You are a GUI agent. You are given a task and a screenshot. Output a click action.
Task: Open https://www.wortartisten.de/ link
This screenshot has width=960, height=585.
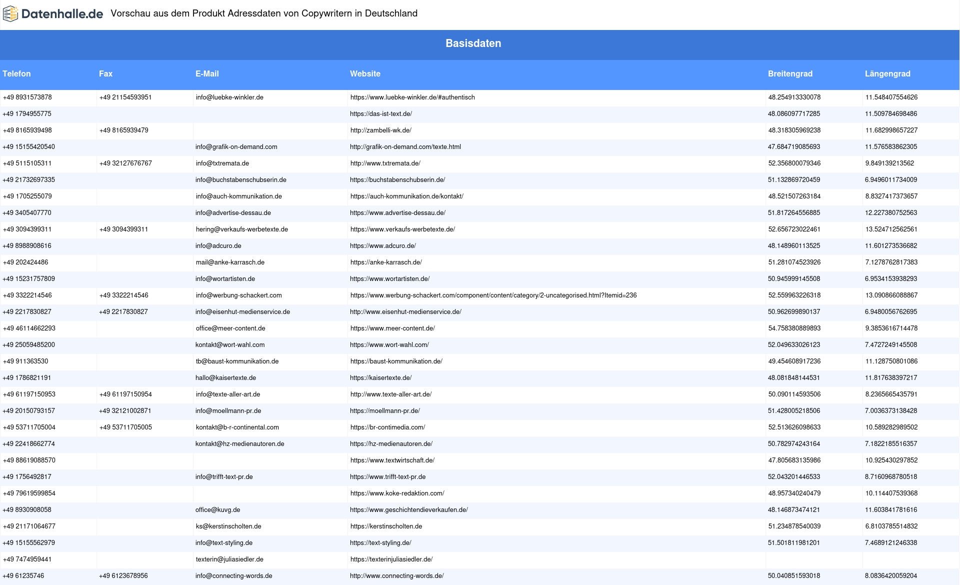(389, 279)
